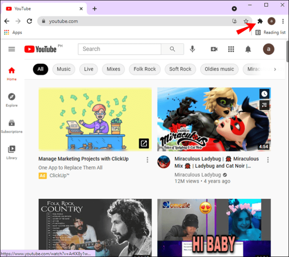Click the tab search dropdown circle
The image size is (289, 257).
tap(234, 9)
